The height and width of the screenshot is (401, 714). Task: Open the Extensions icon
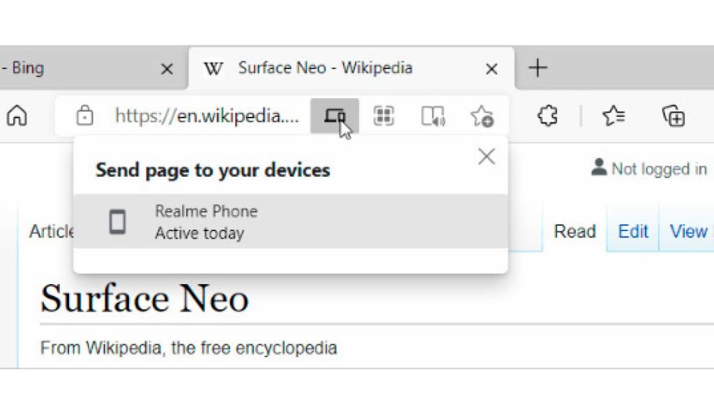tap(547, 116)
